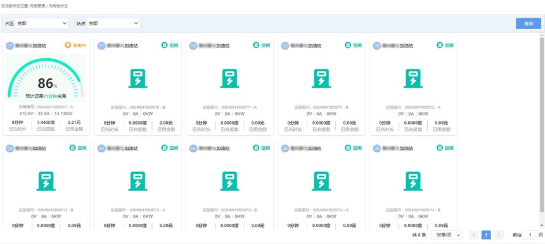
Task: Click the 05 badge on 00546641900014 - A card
Action: (x=285, y=149)
